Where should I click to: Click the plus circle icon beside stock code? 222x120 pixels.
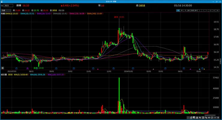pyautogui.click(x=2, y=5)
